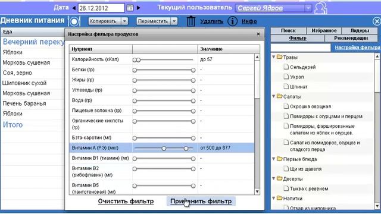Viewport: 381px width, 214px height.
Task: Go to previous date arrow
Action: (74, 8)
